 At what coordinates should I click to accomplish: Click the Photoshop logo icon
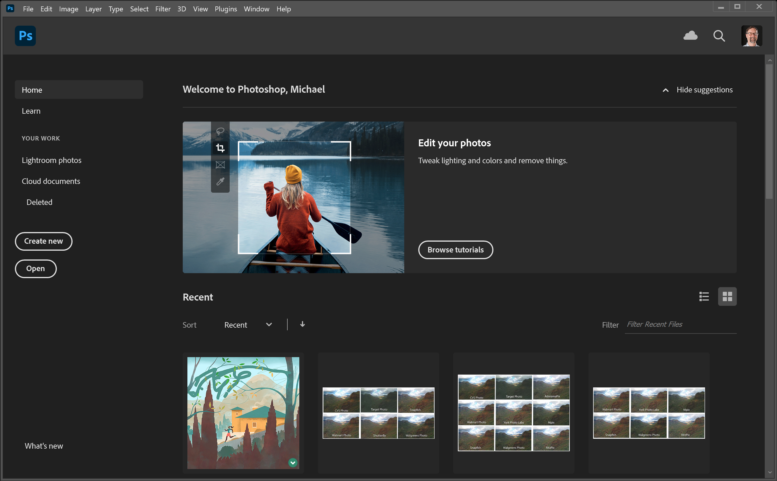pyautogui.click(x=25, y=36)
